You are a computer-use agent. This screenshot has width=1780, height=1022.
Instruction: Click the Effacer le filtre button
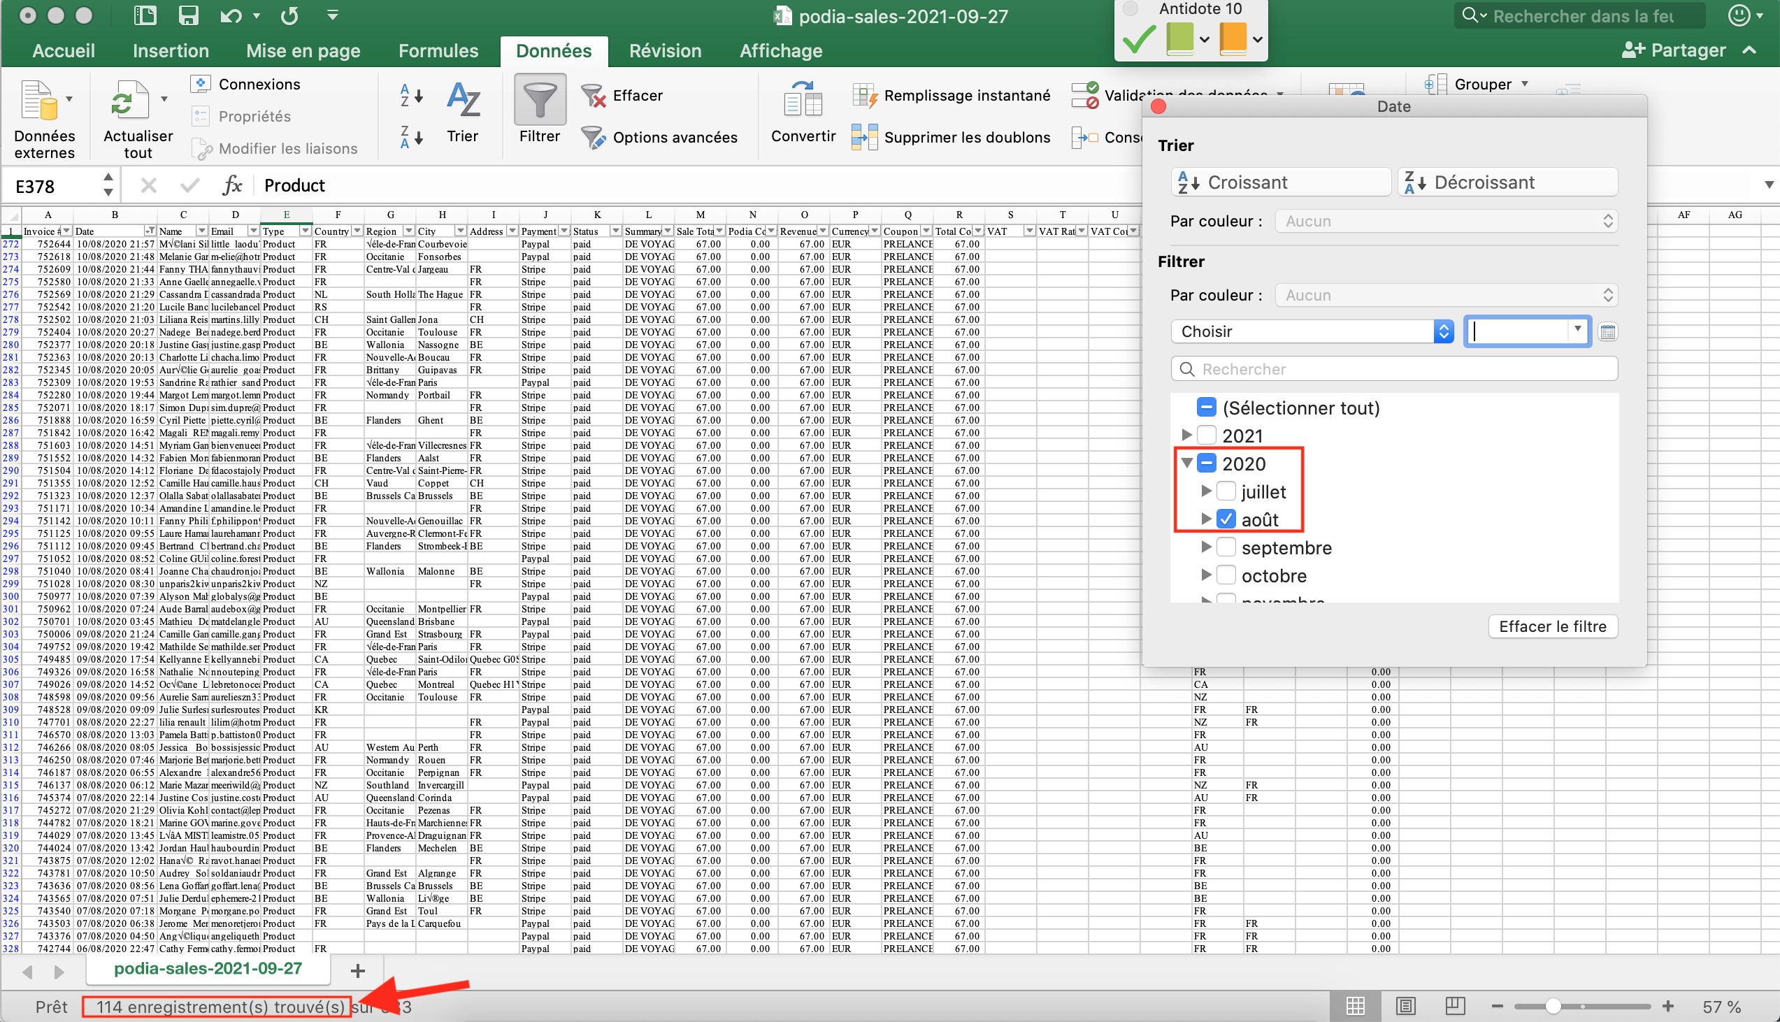1552,627
